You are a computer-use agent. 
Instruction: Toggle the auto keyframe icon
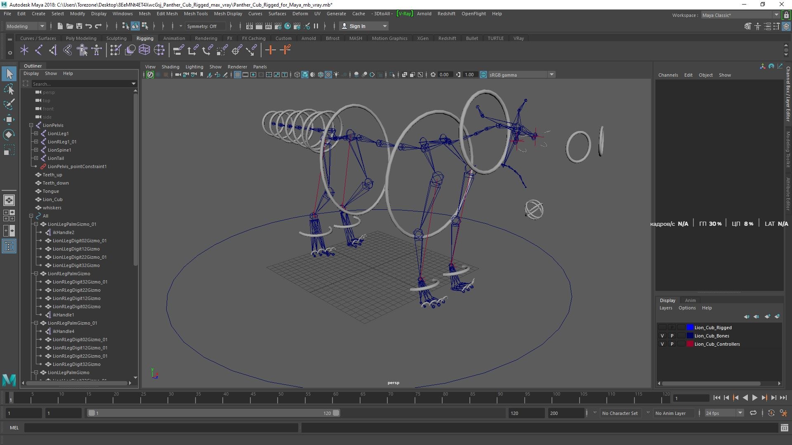(771, 413)
